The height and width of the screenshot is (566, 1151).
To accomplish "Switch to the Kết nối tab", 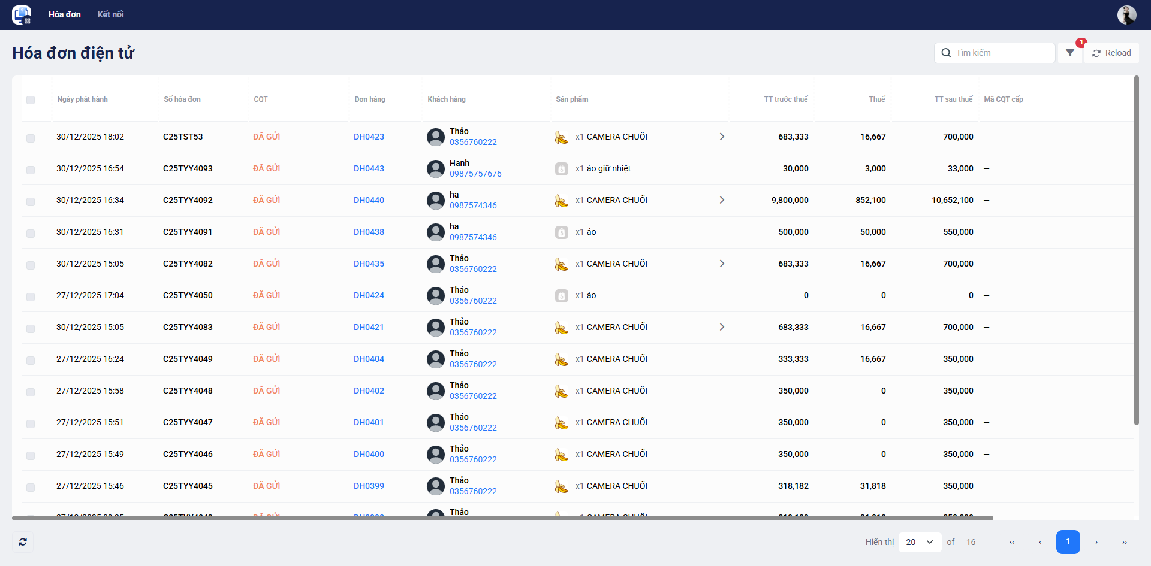I will (x=110, y=14).
